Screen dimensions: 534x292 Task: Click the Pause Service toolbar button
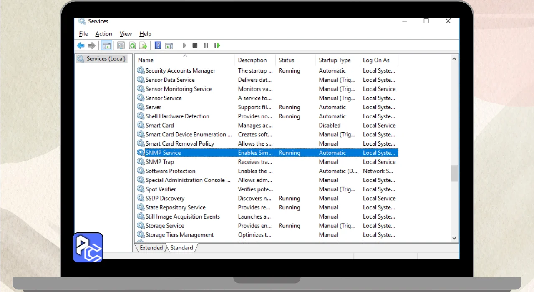pos(206,45)
